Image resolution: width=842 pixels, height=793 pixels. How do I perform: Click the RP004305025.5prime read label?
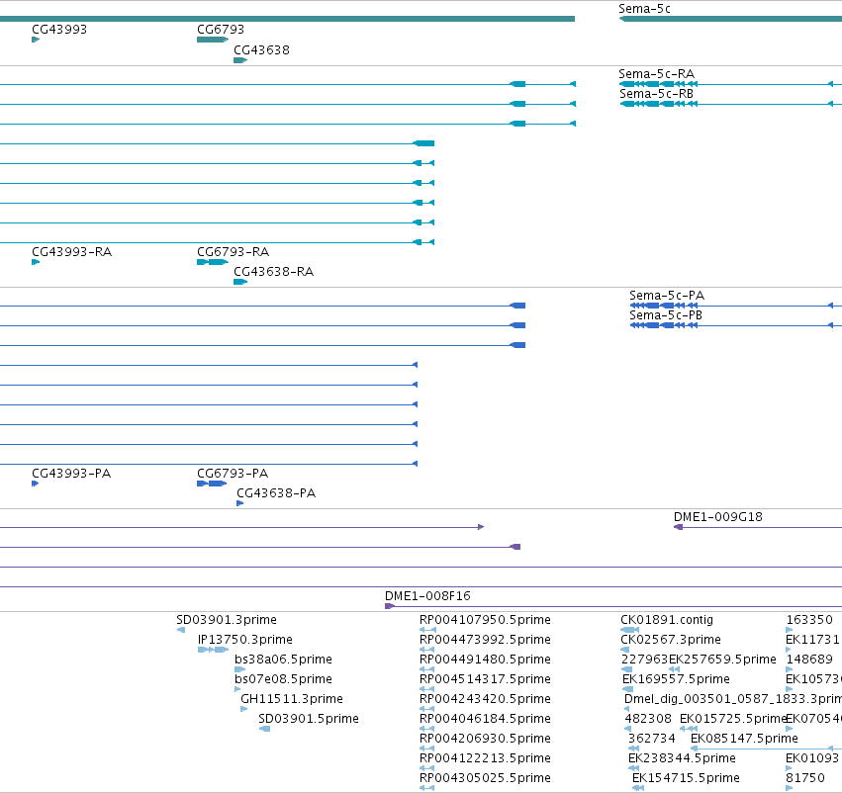click(485, 778)
